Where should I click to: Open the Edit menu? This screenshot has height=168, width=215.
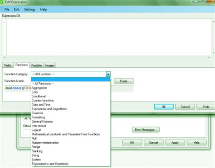(x=17, y=9)
